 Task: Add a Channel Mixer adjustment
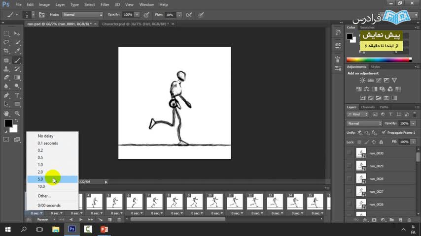click(x=390, y=89)
